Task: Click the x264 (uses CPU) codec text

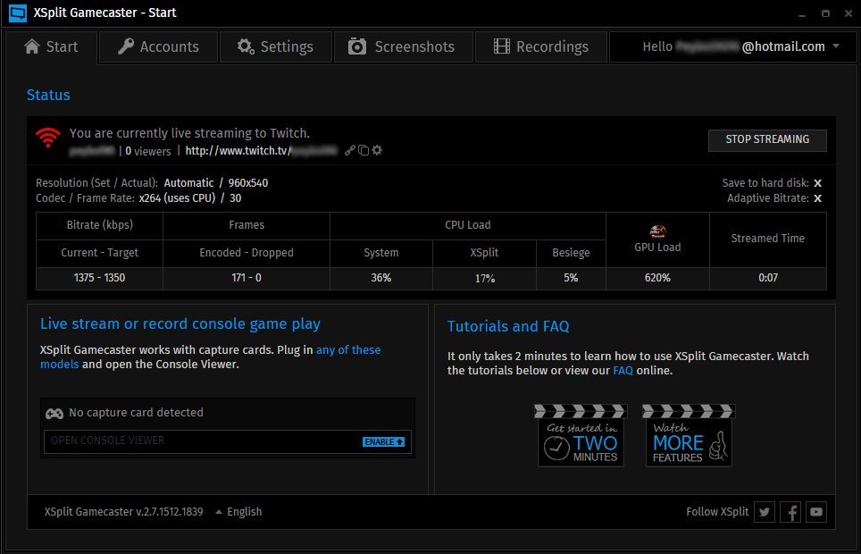Action: [x=177, y=198]
